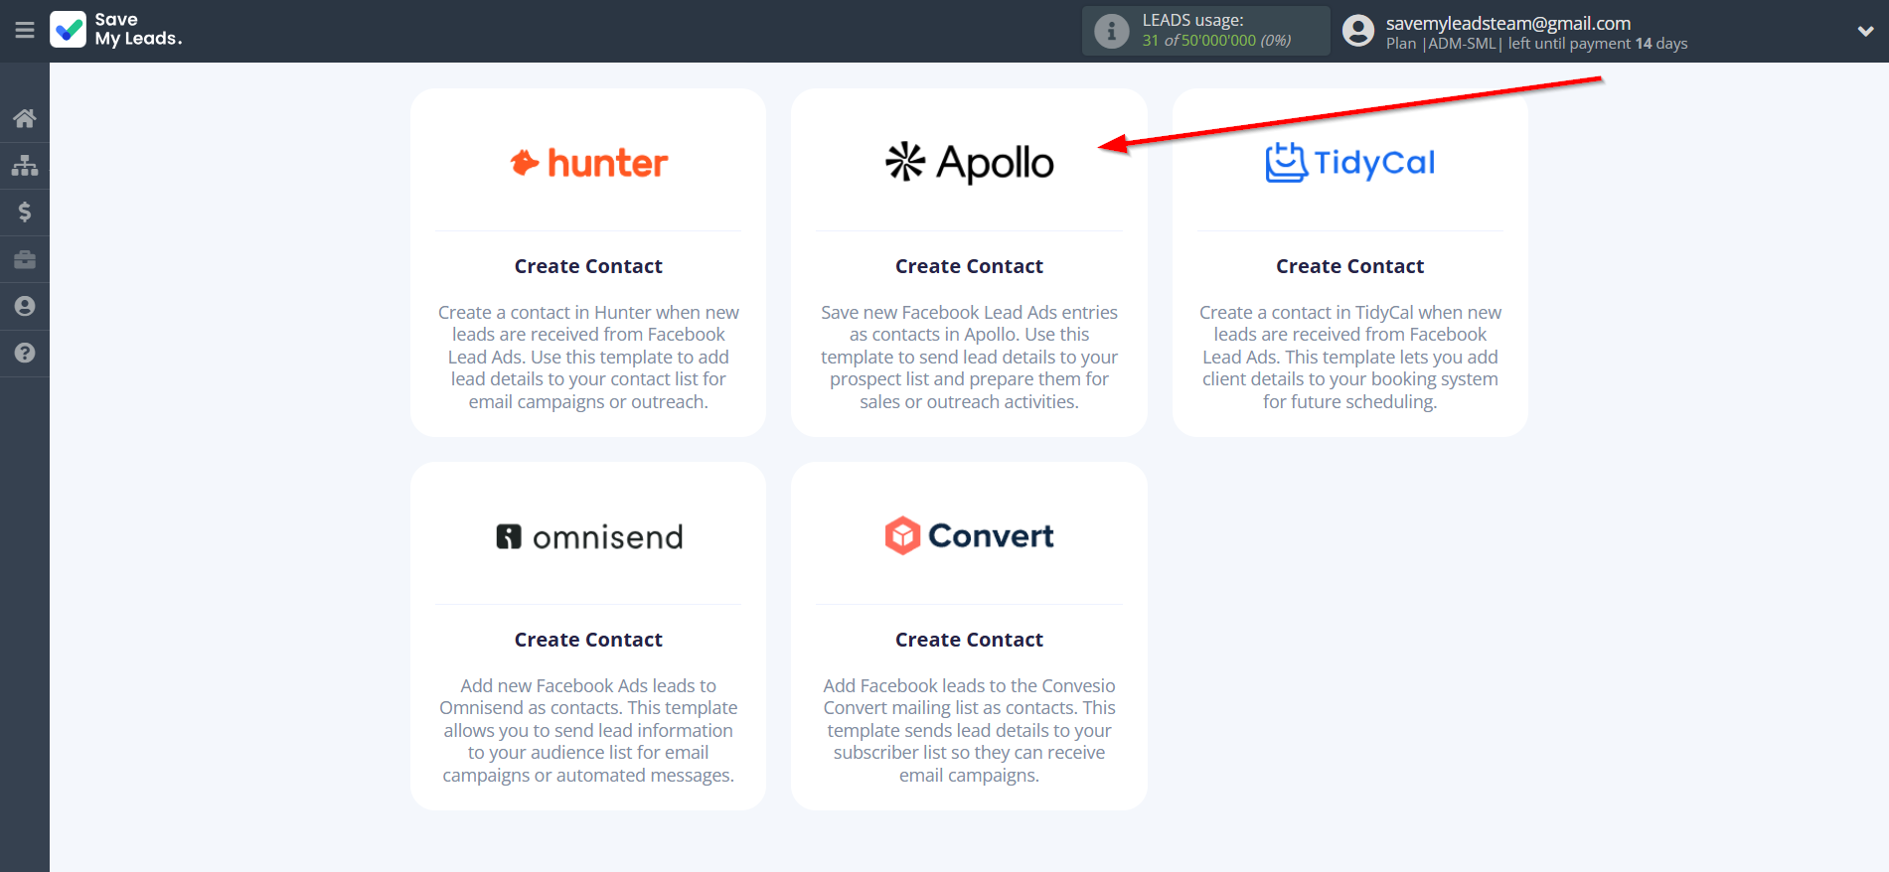The width and height of the screenshot is (1889, 872).
Task: Open the help question mark icon
Action: tap(25, 353)
